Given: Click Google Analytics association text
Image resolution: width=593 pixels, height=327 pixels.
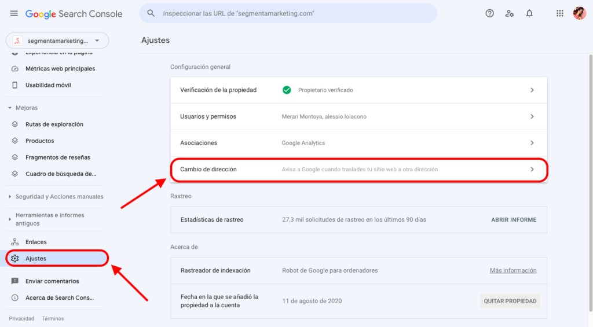Looking at the screenshot, I should point(303,143).
